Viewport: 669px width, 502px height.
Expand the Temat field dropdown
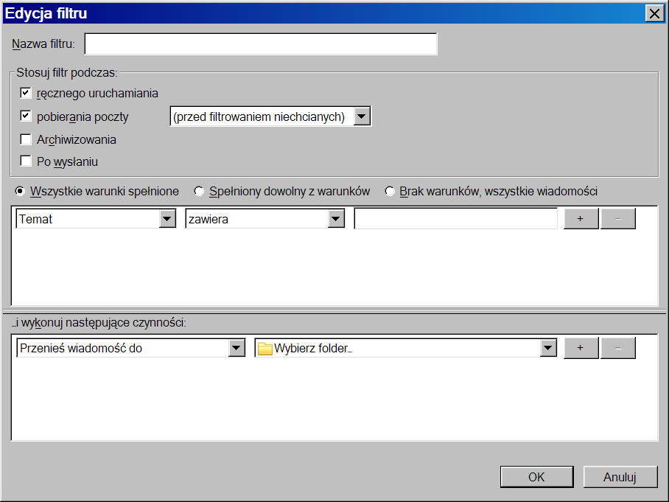167,219
